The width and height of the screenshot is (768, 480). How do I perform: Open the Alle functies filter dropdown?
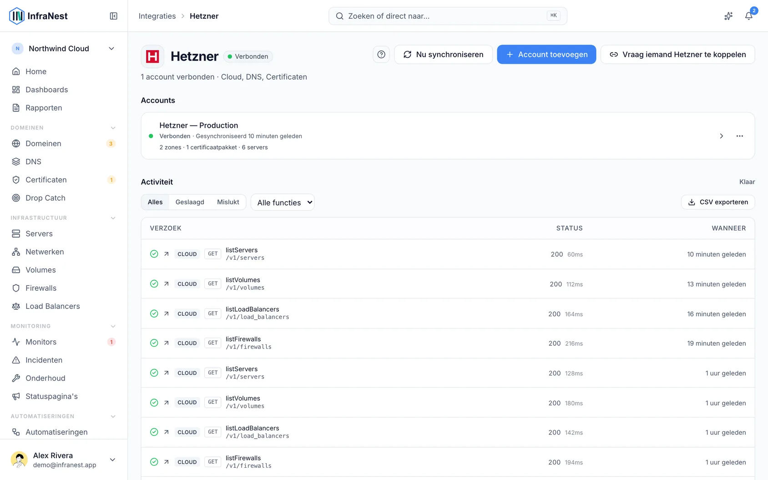(283, 202)
